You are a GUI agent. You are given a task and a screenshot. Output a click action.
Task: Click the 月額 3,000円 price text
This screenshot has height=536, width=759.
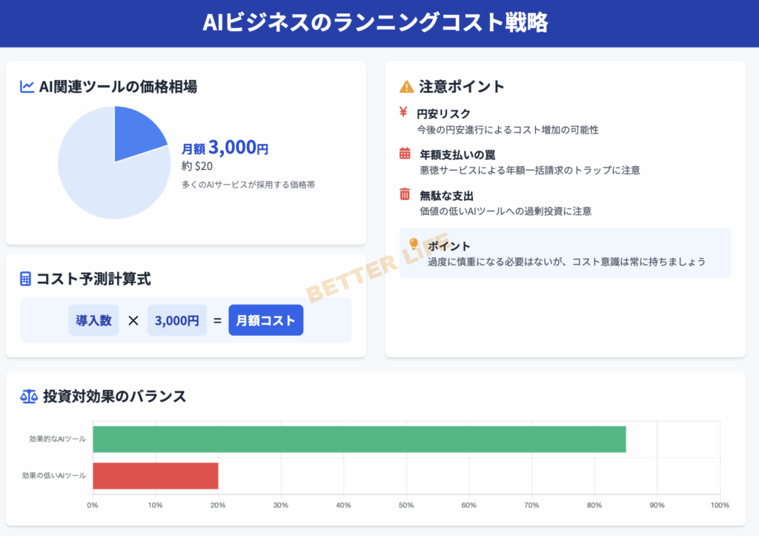pyautogui.click(x=225, y=148)
